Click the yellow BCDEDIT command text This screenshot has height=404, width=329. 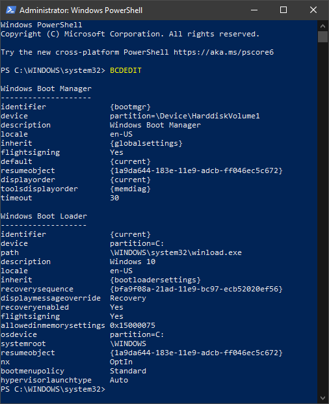(x=125, y=70)
